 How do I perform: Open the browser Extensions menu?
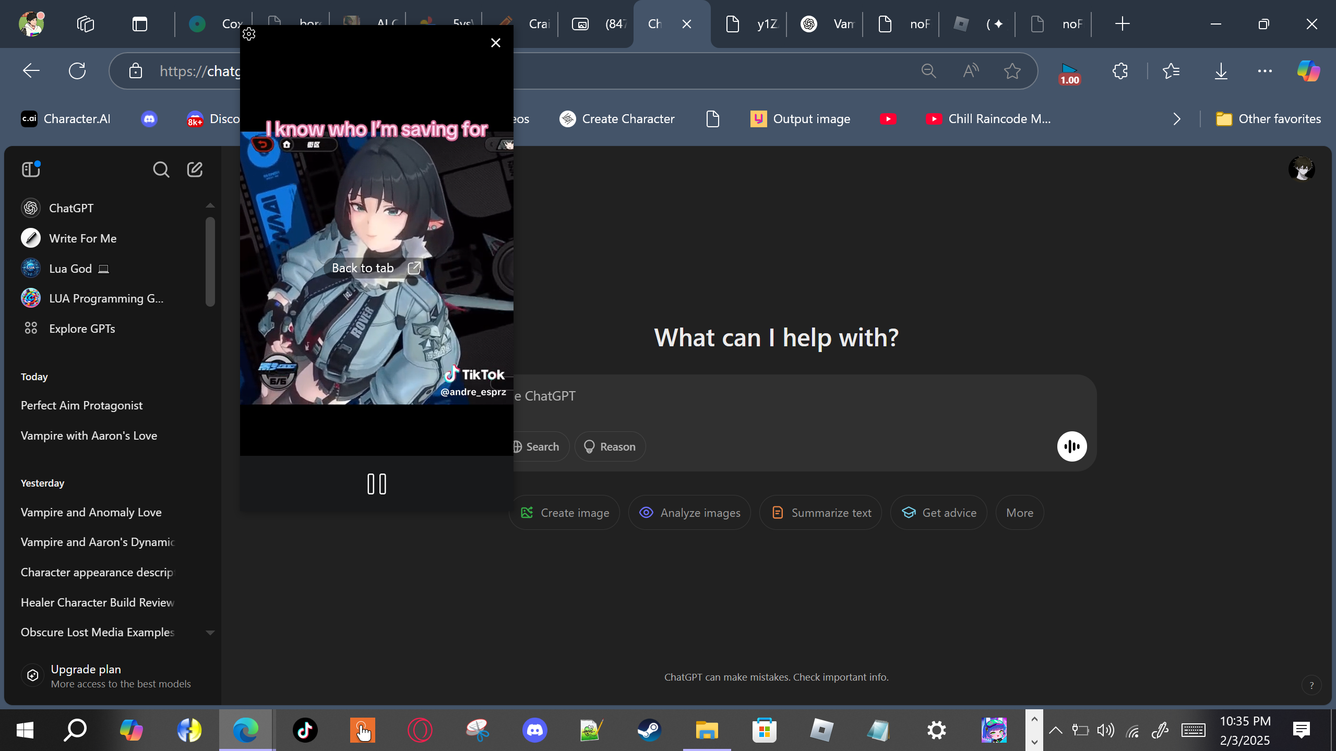tap(1120, 71)
